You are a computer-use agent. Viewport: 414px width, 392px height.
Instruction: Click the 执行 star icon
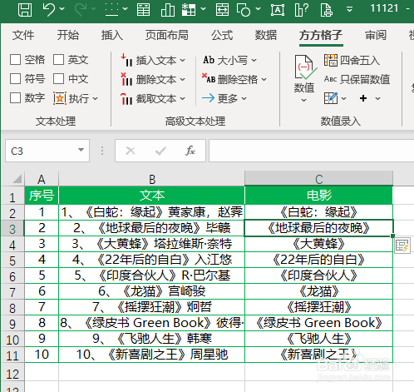coord(60,98)
